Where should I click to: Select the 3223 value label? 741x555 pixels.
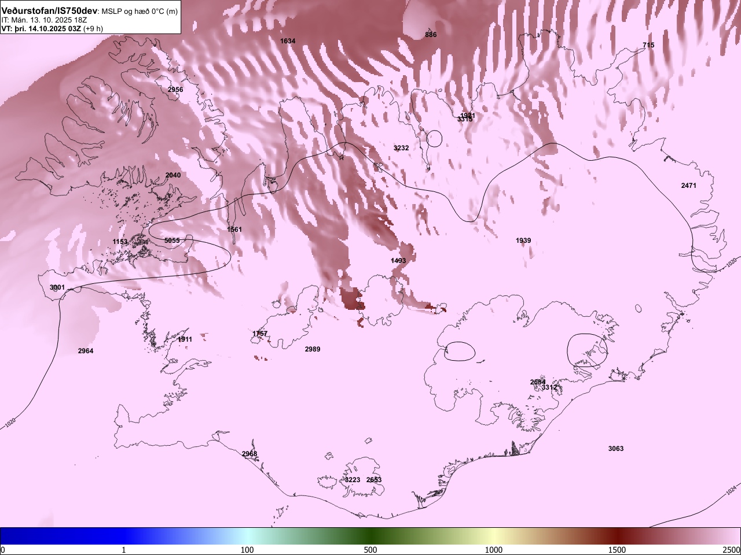[x=353, y=480]
